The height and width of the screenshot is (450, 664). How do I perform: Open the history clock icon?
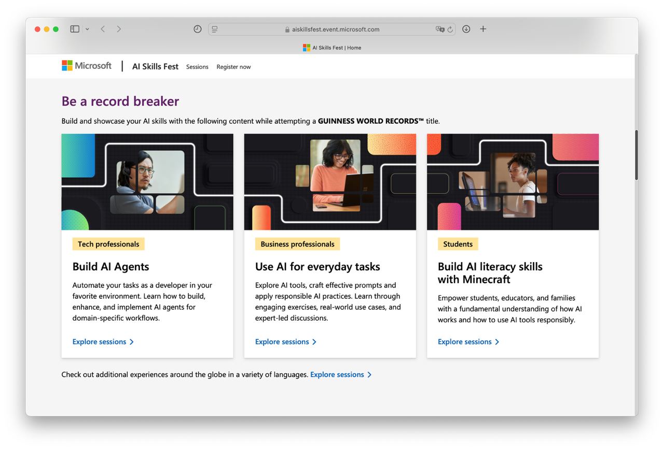[x=197, y=29]
